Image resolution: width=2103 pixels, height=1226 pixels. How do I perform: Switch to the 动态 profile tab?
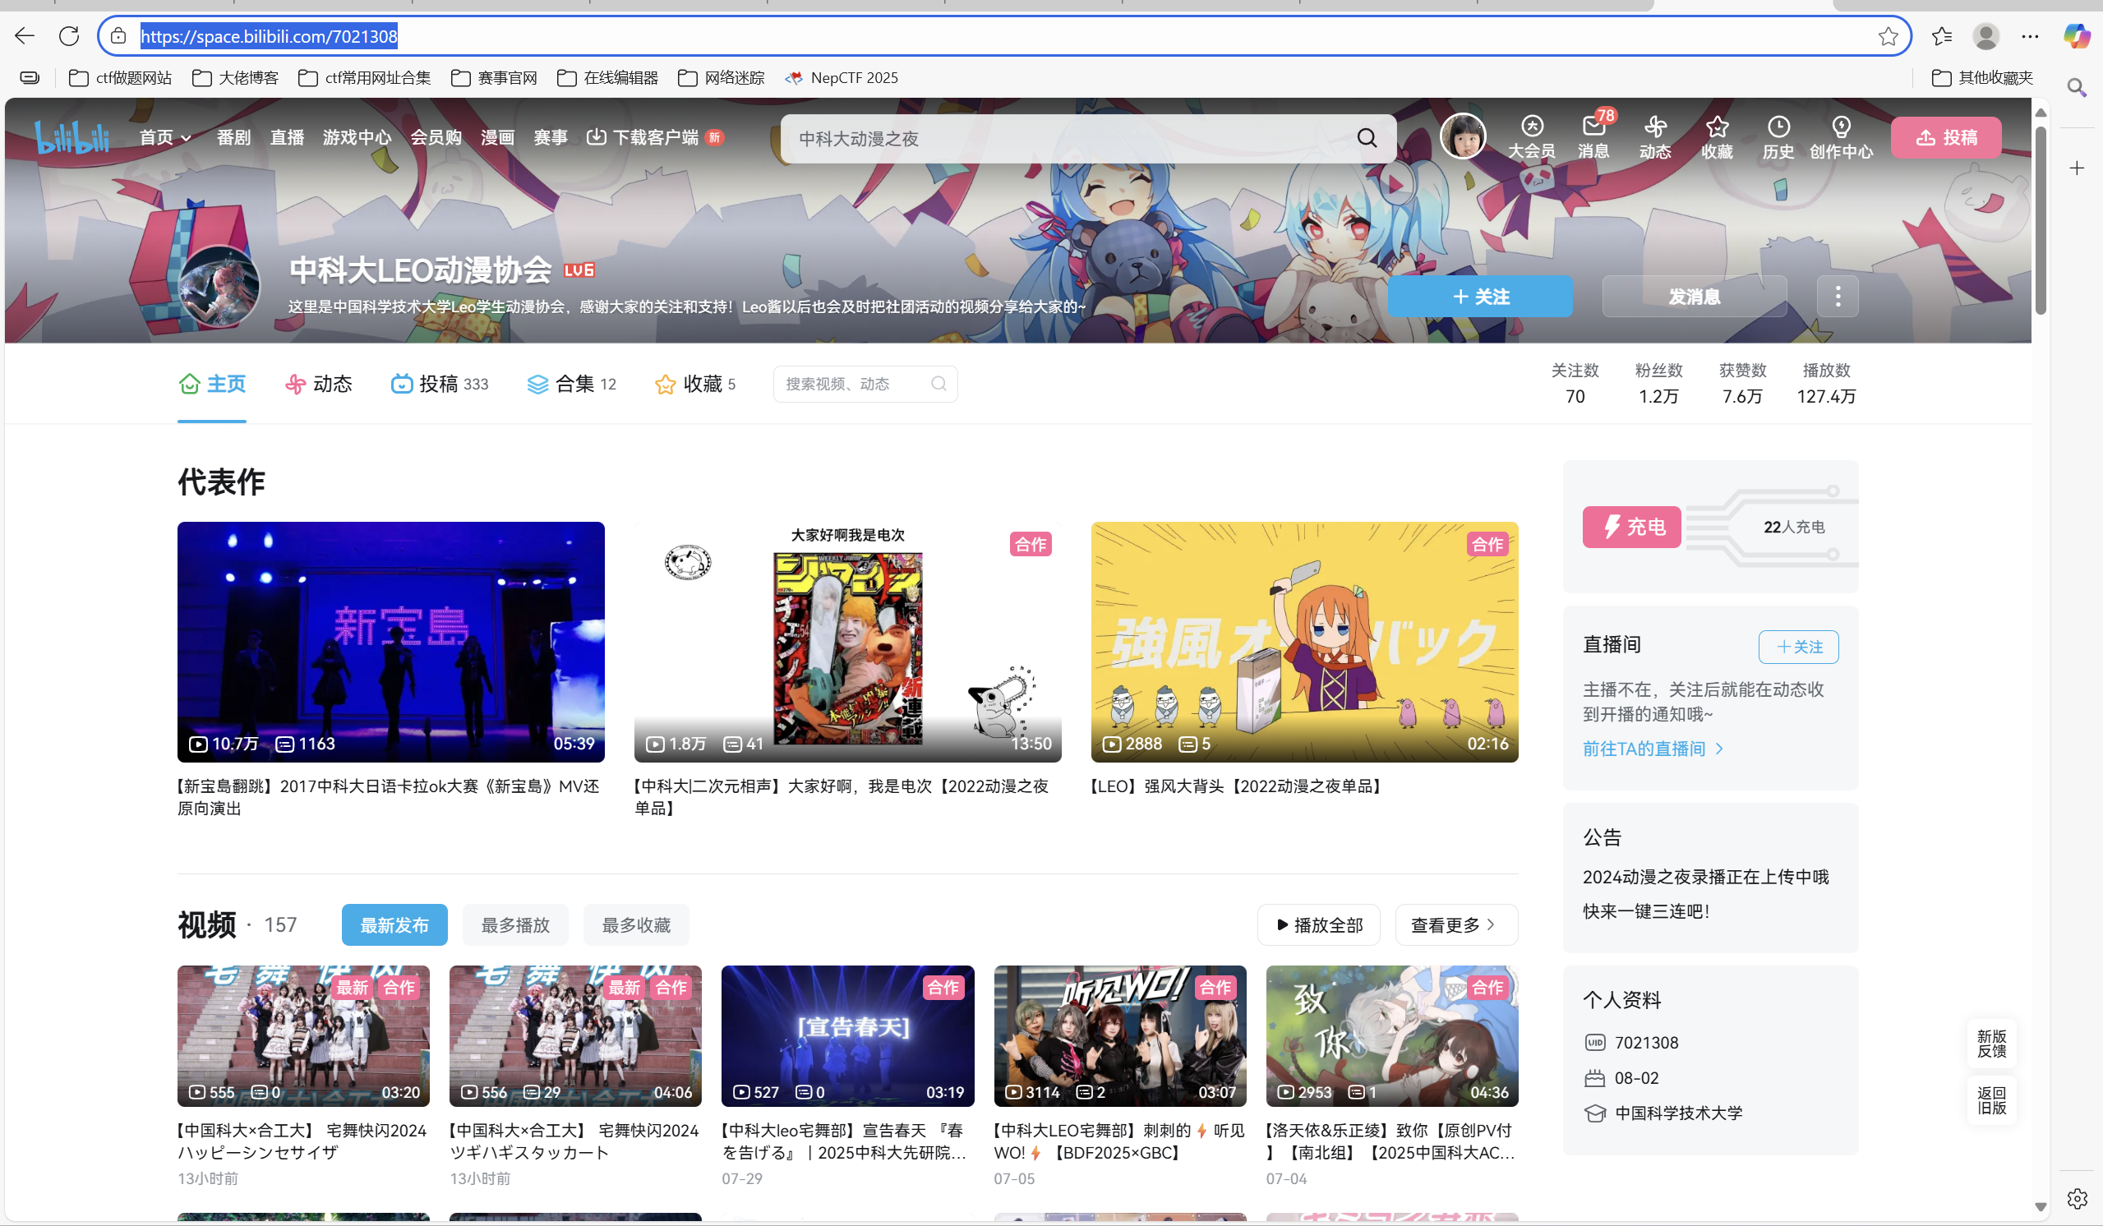click(x=319, y=384)
